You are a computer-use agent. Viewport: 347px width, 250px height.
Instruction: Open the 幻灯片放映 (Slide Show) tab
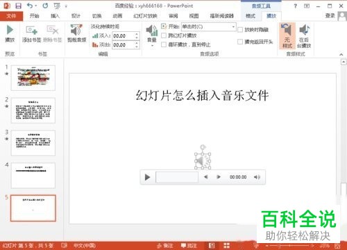[145, 16]
